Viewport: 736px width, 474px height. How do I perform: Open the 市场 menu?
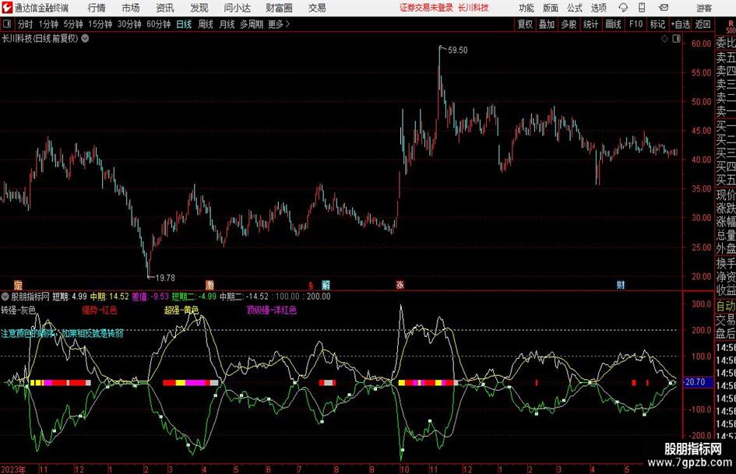coord(131,8)
